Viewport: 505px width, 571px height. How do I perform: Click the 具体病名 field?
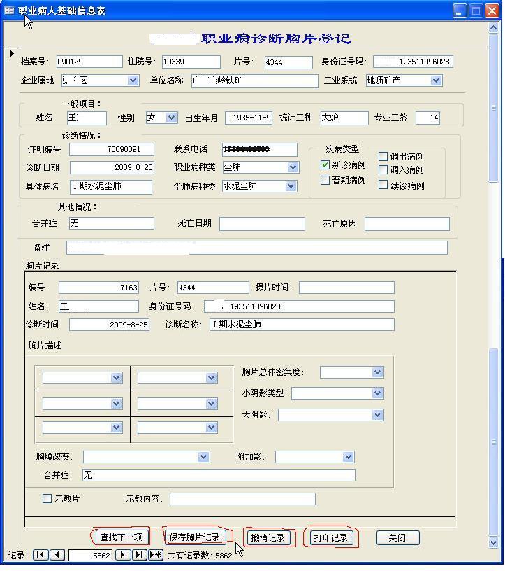click(x=111, y=186)
